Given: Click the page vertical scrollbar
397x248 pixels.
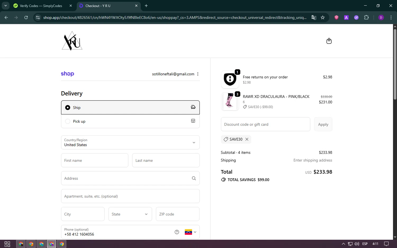Looking at the screenshot, I should pyautogui.click(x=395, y=64).
